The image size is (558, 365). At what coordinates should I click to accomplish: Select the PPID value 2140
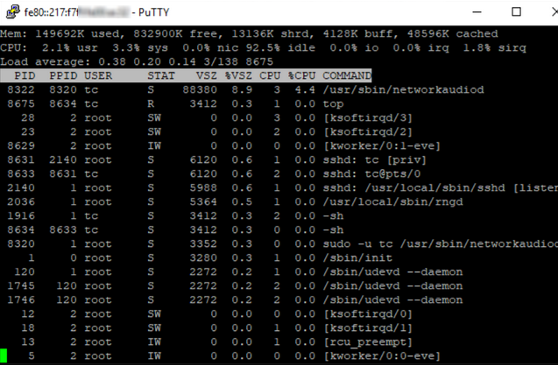63,159
